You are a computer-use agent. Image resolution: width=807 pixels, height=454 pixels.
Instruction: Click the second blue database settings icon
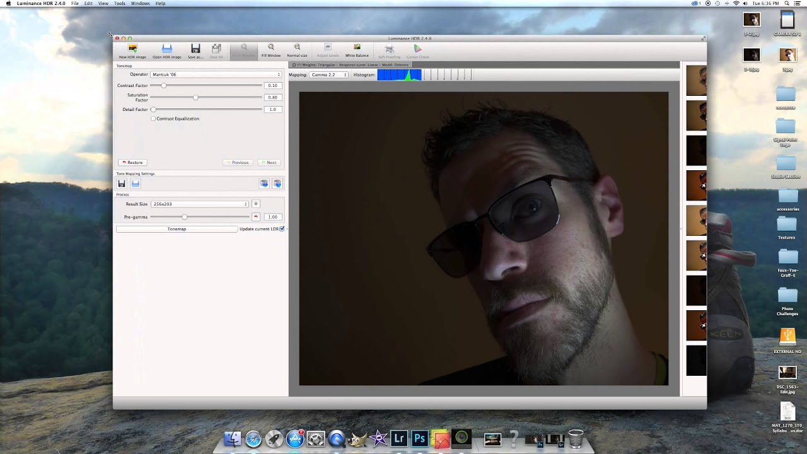[277, 183]
